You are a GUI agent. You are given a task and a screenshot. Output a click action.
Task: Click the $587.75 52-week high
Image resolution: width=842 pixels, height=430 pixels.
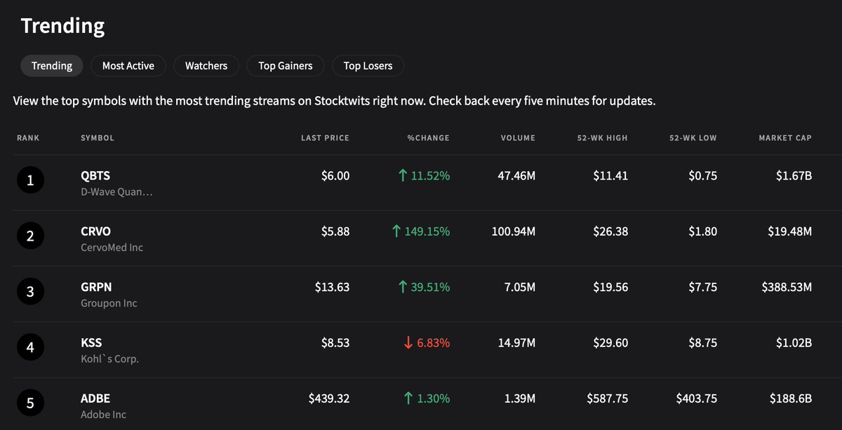coord(608,398)
